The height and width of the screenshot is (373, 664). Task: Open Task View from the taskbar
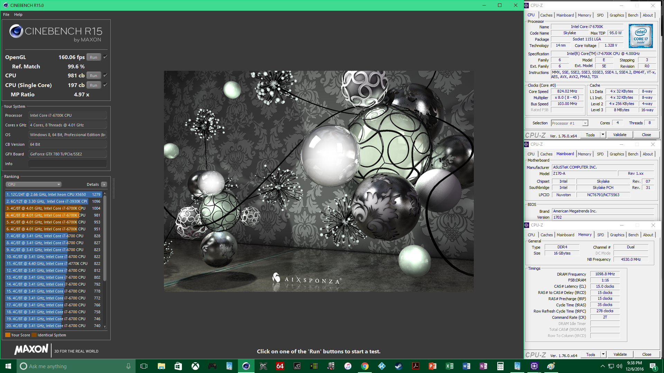coord(144,366)
